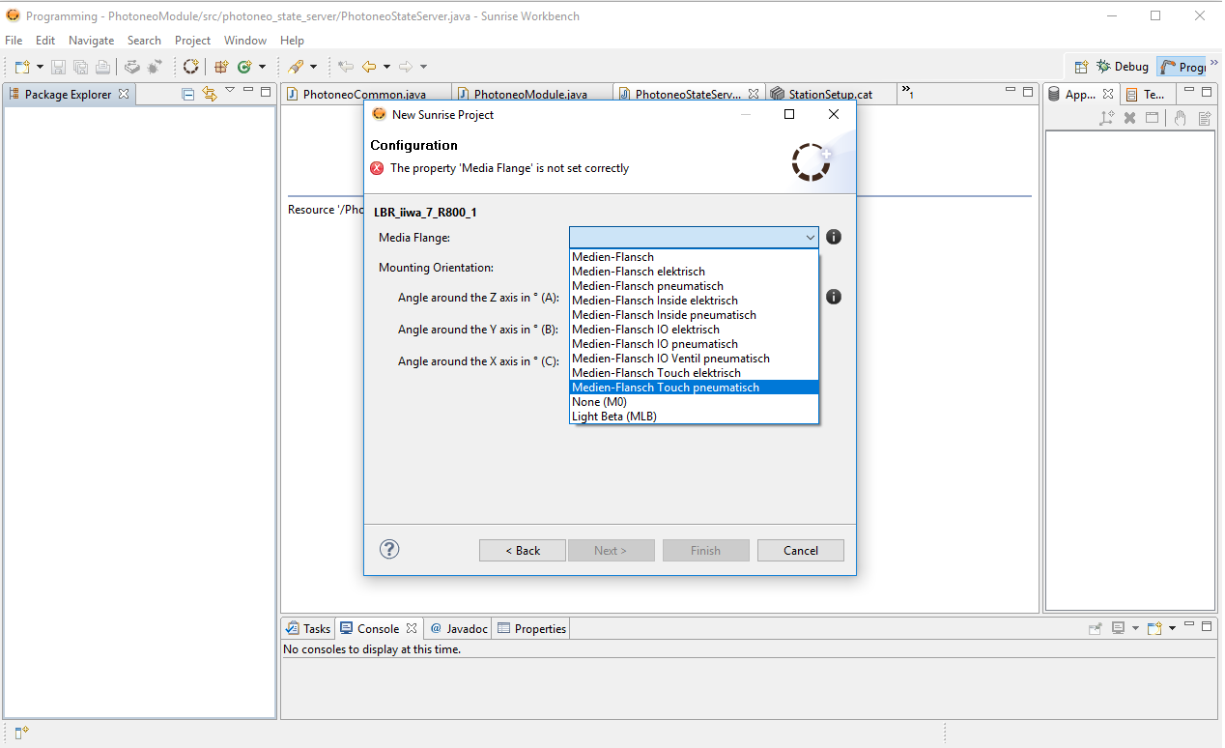Open the Search toolbar dropdown arrow
Screen dimensions: 1225x748
coord(313,67)
